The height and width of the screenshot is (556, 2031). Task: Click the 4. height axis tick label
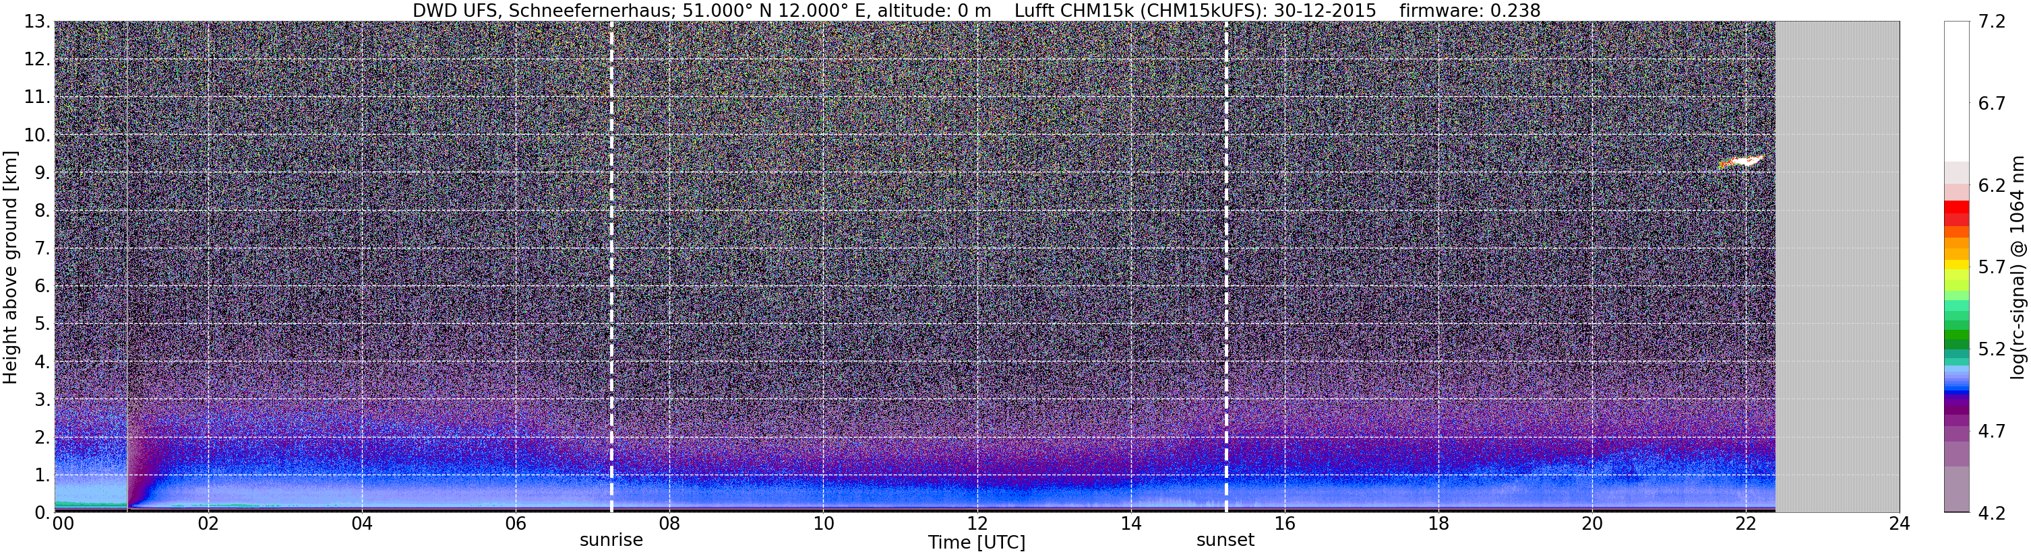point(42,362)
